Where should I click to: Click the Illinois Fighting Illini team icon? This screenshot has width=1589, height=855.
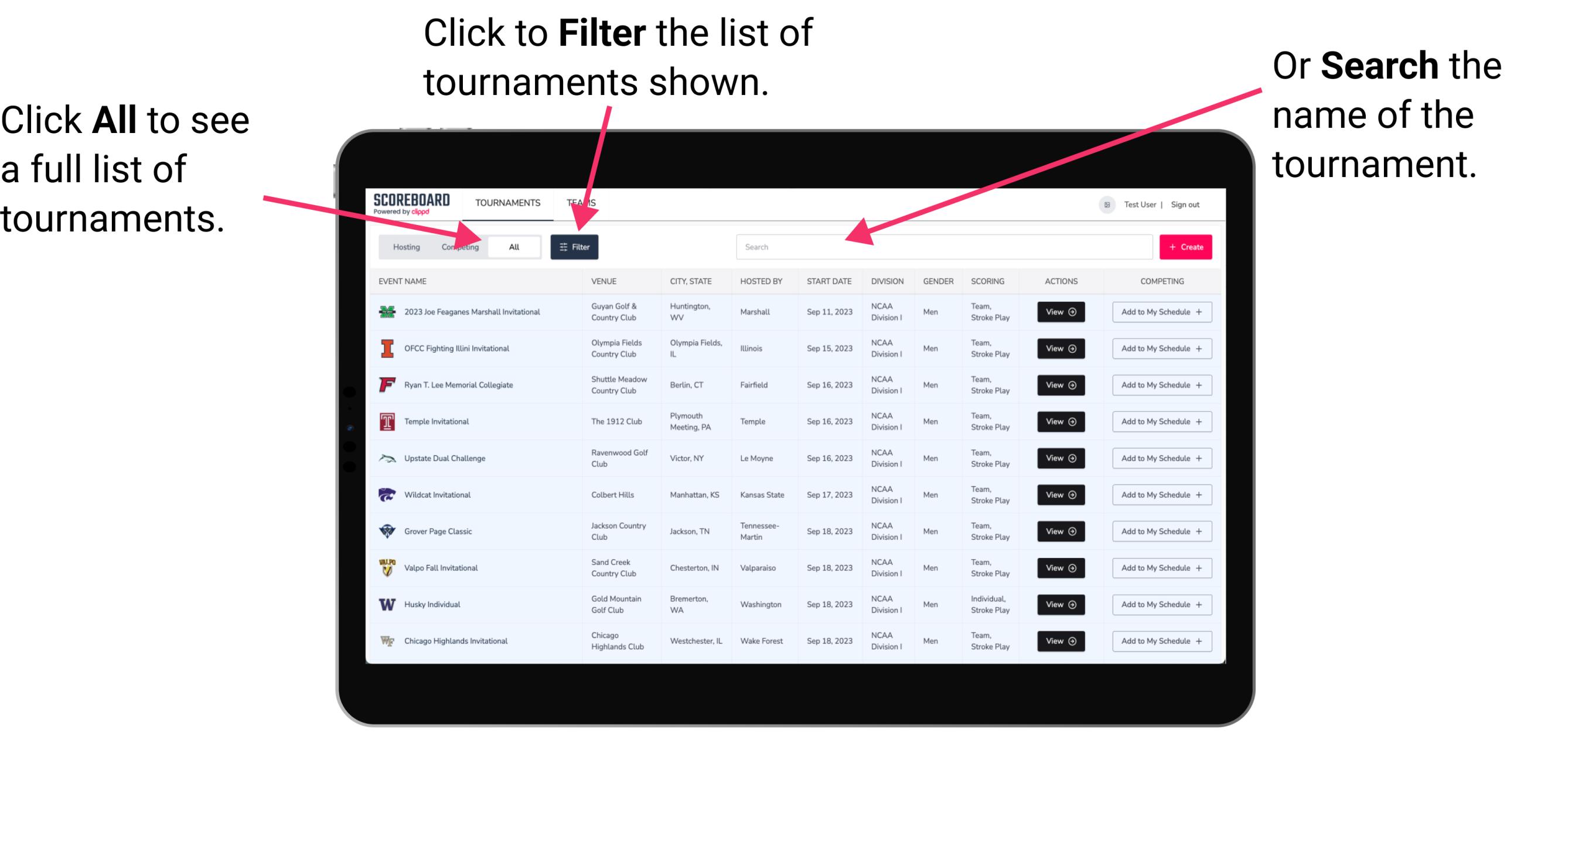387,349
